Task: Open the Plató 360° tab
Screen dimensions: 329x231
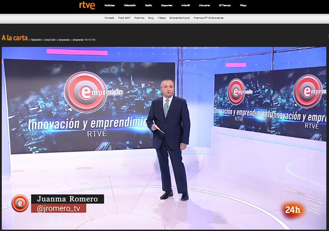Action: (124, 18)
